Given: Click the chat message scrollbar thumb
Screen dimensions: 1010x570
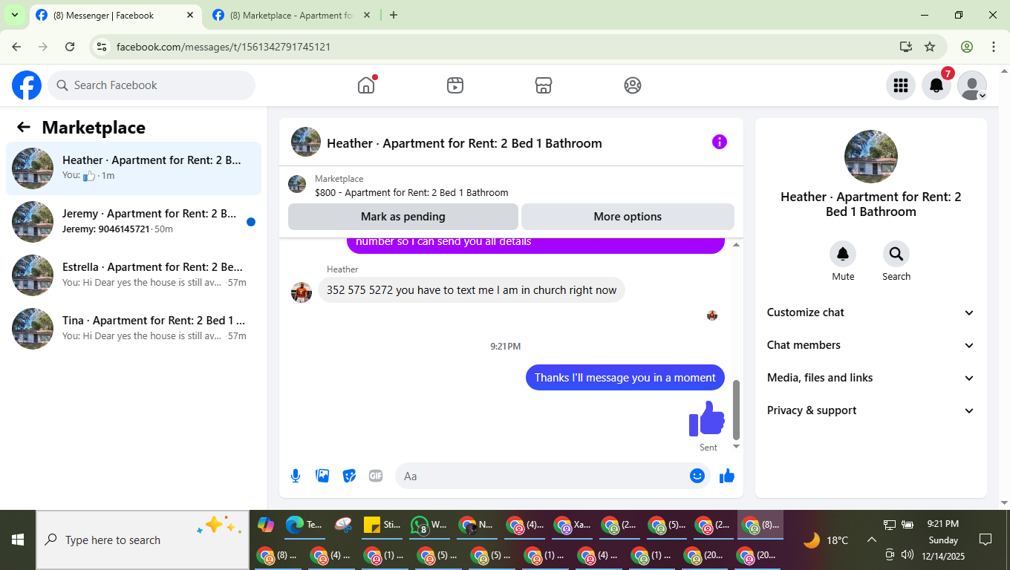Looking at the screenshot, I should pos(737,410).
